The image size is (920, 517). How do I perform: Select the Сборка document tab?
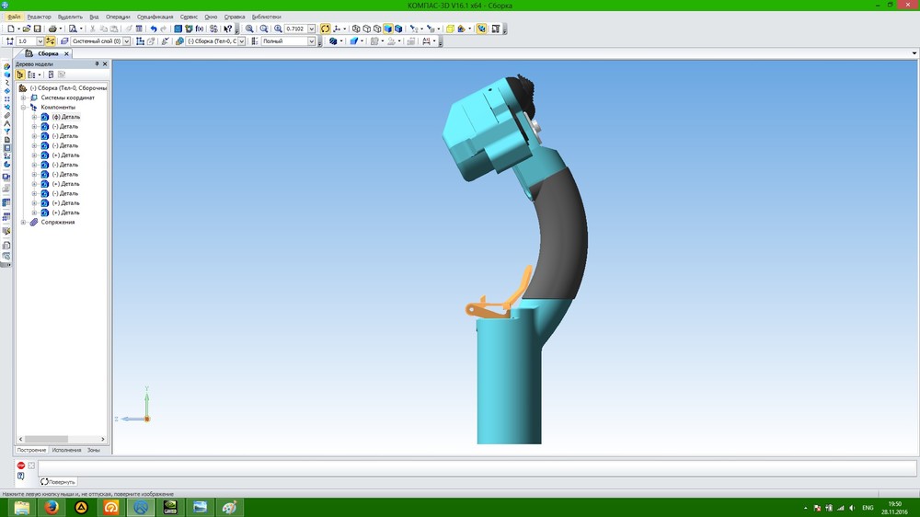(x=47, y=53)
